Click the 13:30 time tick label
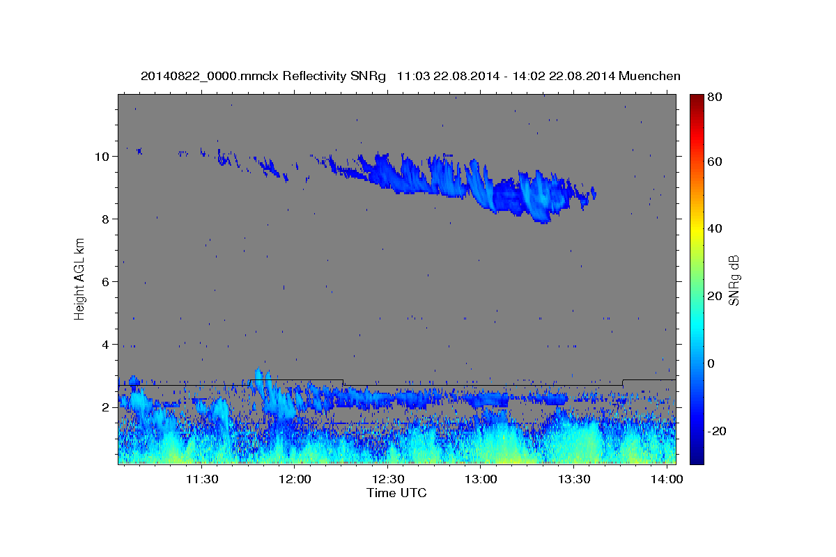The width and height of the screenshot is (836, 557). tap(574, 479)
